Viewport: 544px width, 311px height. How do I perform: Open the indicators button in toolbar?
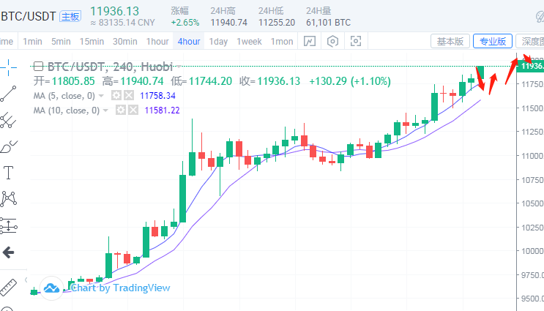310,42
